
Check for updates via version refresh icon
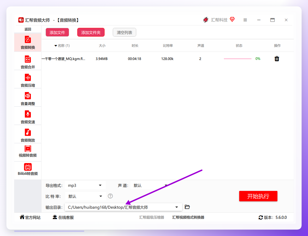[261, 217]
